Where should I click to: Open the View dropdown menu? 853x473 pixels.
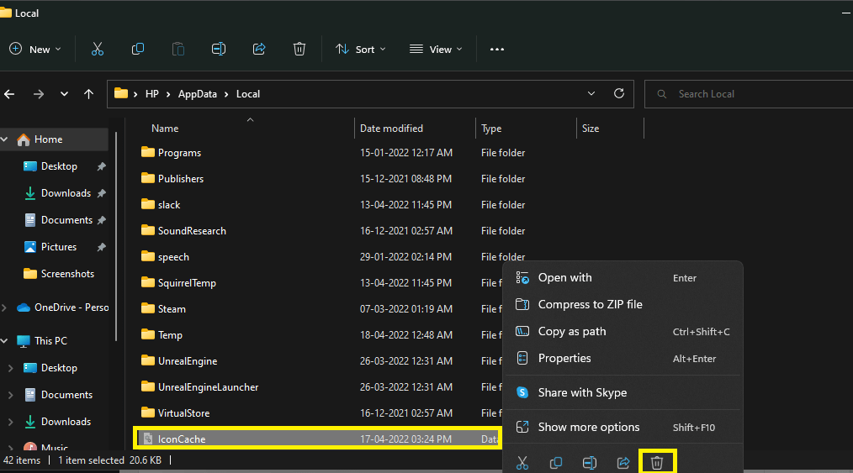coord(435,49)
